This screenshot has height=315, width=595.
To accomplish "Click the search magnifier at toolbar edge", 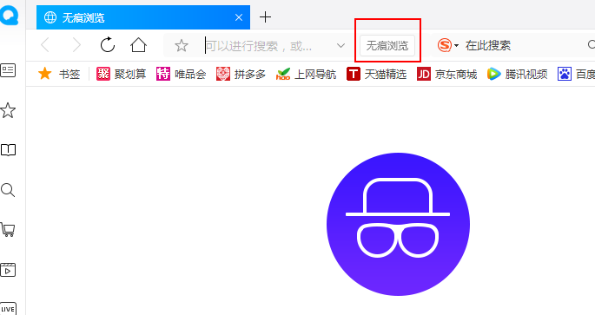I will [592, 45].
